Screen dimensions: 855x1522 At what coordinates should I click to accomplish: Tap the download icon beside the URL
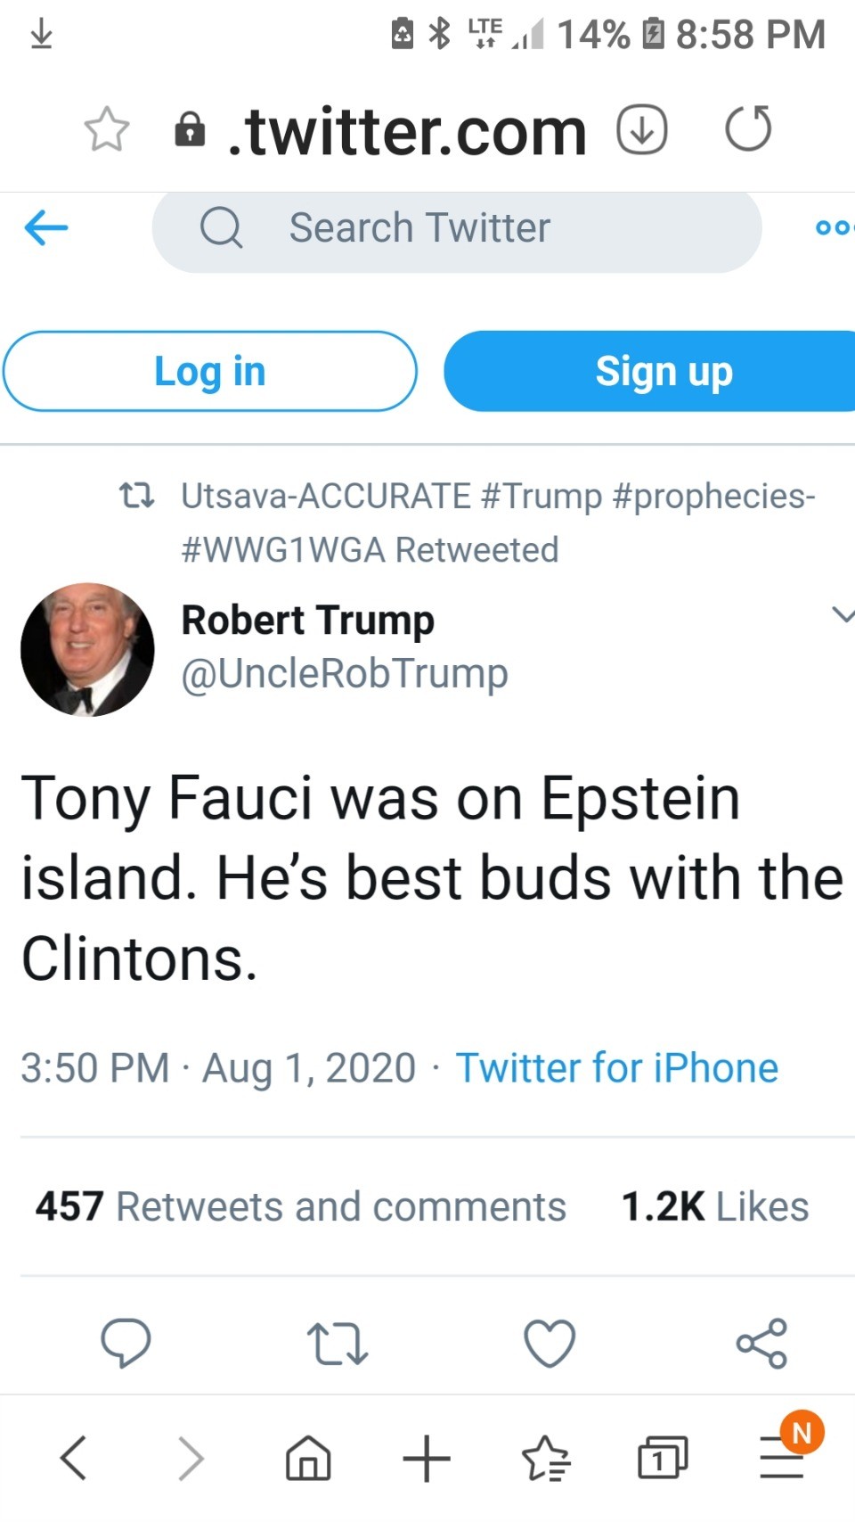coord(642,129)
